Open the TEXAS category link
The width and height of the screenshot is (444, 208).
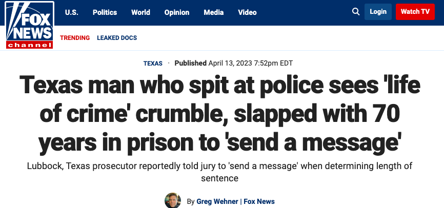(153, 64)
